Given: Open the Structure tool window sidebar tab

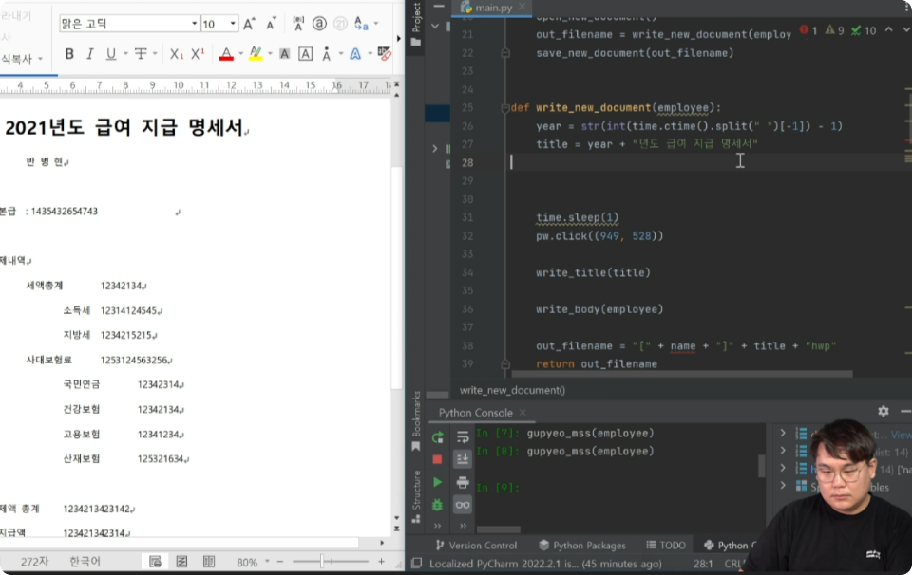Looking at the screenshot, I should point(416,496).
